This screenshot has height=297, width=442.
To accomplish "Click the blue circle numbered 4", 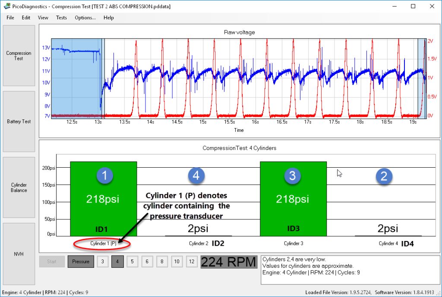I will pos(196,176).
